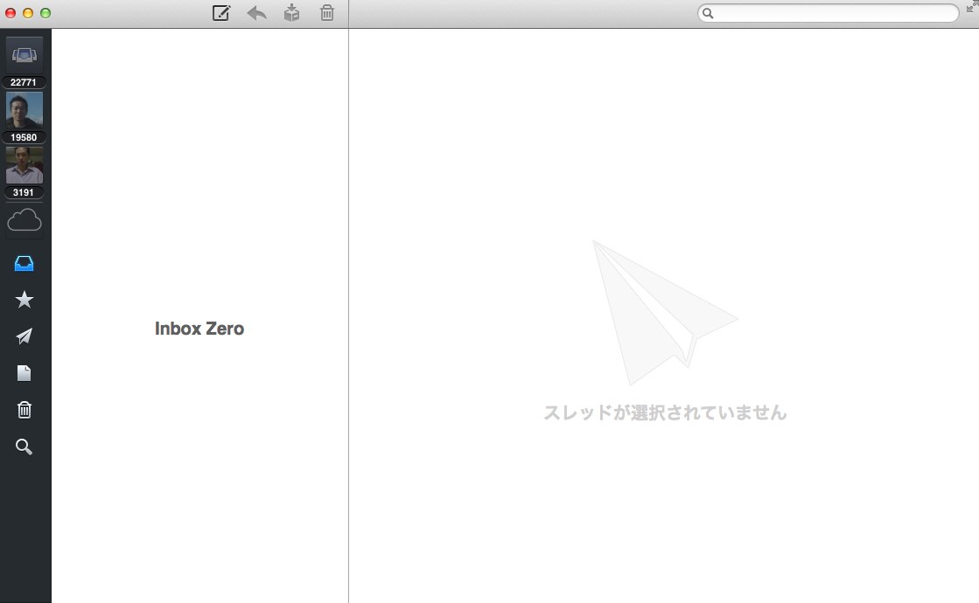Image resolution: width=979 pixels, height=603 pixels.
Task: Archive message with the box icon
Action: coord(291,12)
